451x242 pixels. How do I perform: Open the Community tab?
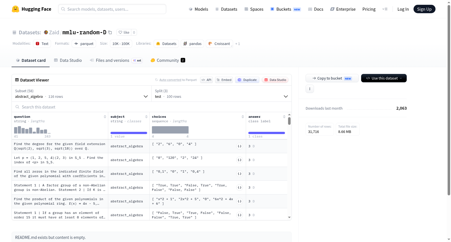coord(168,60)
